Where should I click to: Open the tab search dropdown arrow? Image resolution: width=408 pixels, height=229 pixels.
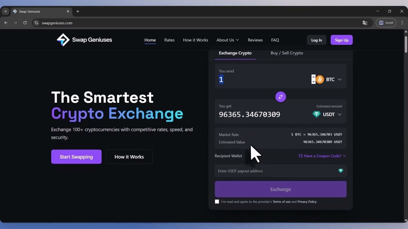click(x=5, y=11)
